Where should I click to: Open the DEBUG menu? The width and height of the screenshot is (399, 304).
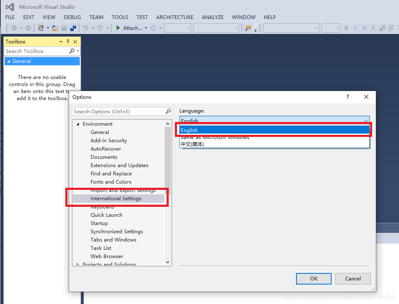(72, 17)
